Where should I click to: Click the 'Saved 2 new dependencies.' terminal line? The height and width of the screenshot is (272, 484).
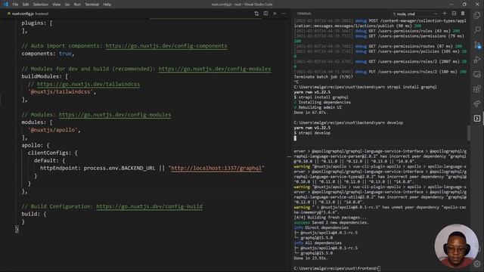(340, 222)
